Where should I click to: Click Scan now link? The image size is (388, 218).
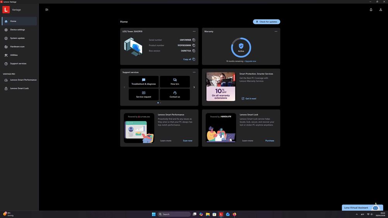[x=187, y=141]
